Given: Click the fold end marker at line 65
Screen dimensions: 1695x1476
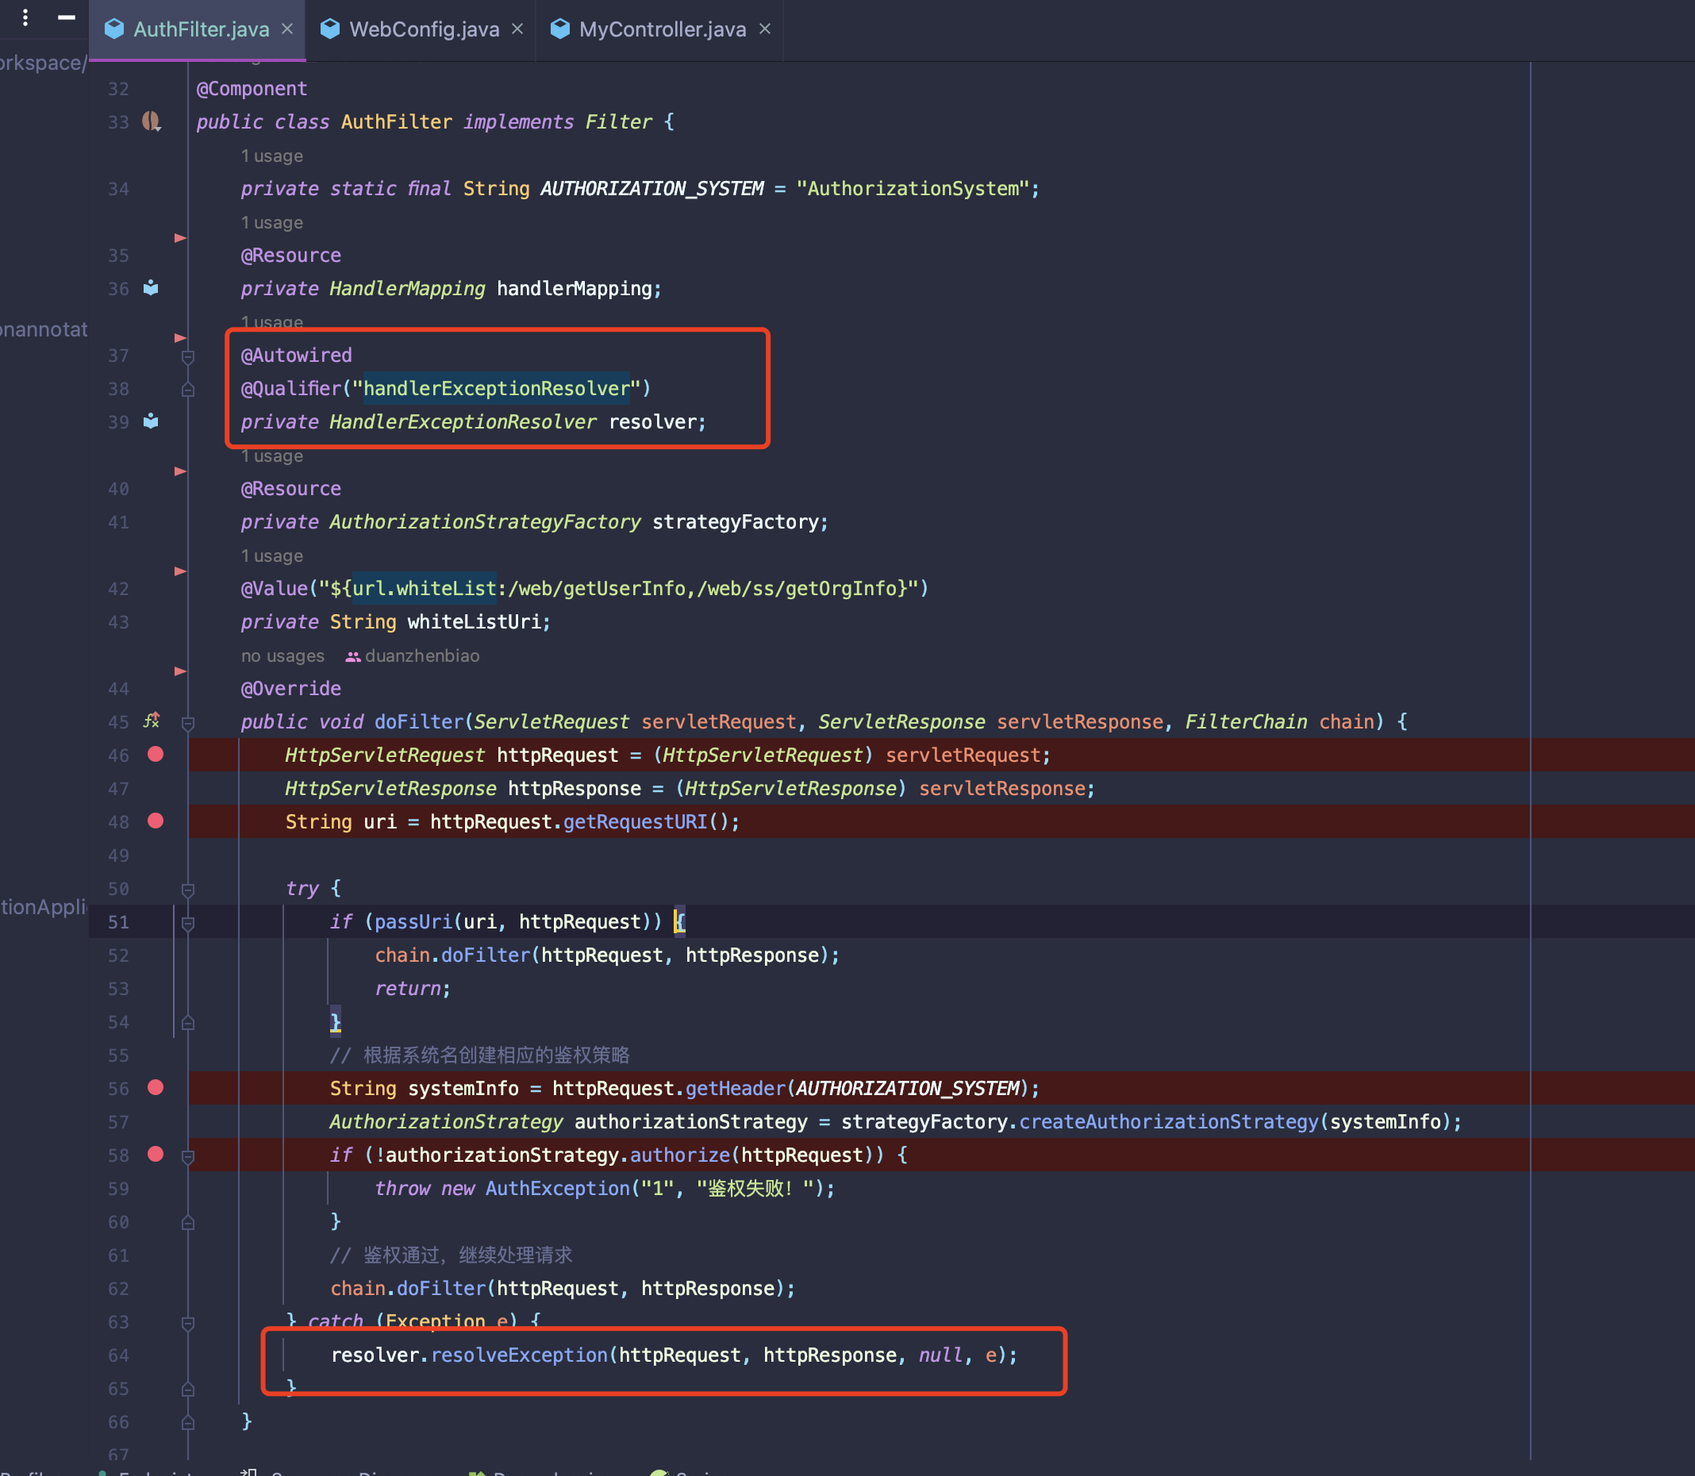Looking at the screenshot, I should [188, 1390].
